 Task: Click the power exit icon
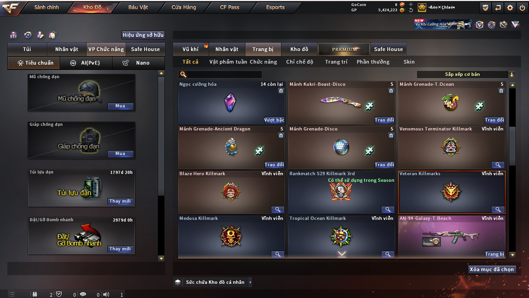point(522,7)
